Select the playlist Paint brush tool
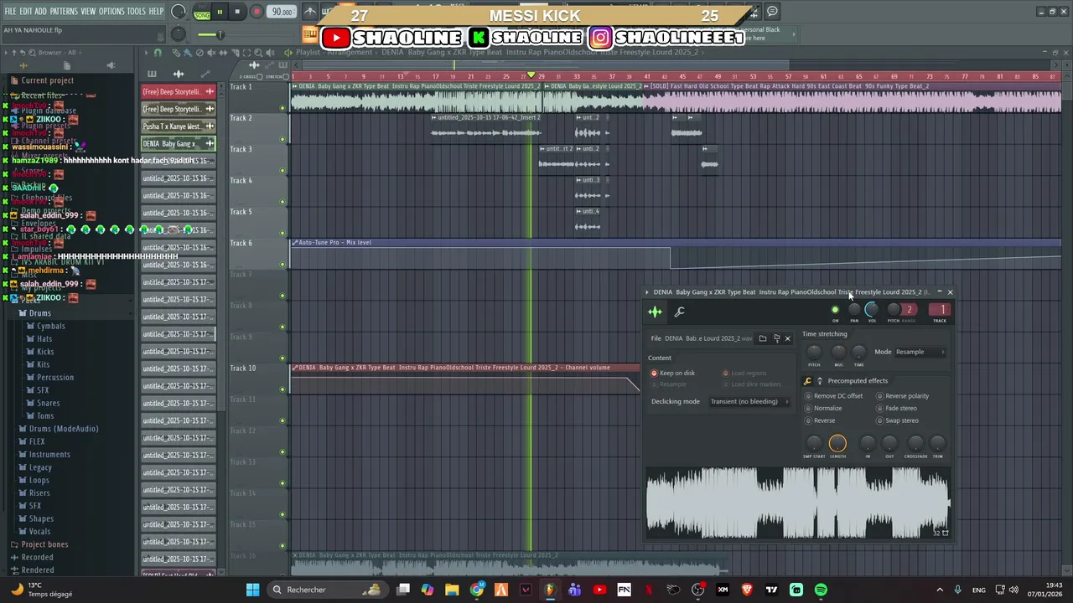The height and width of the screenshot is (603, 1073). (x=189, y=53)
